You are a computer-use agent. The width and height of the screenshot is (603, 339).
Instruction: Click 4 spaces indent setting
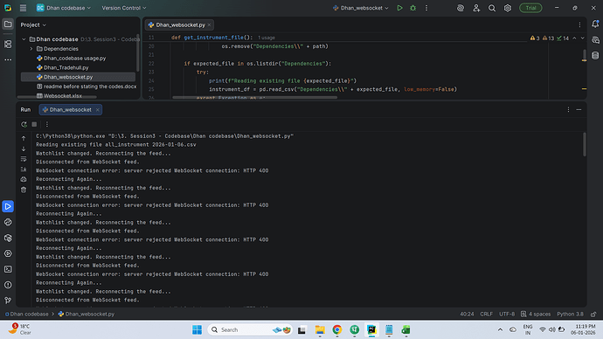coord(536,314)
